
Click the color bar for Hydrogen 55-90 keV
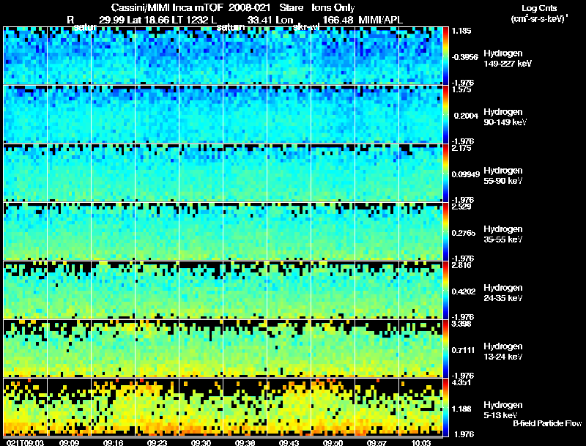[445, 173]
